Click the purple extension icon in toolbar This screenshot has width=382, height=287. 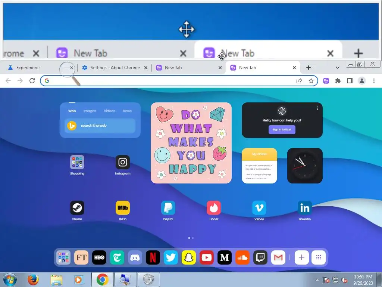(x=326, y=81)
